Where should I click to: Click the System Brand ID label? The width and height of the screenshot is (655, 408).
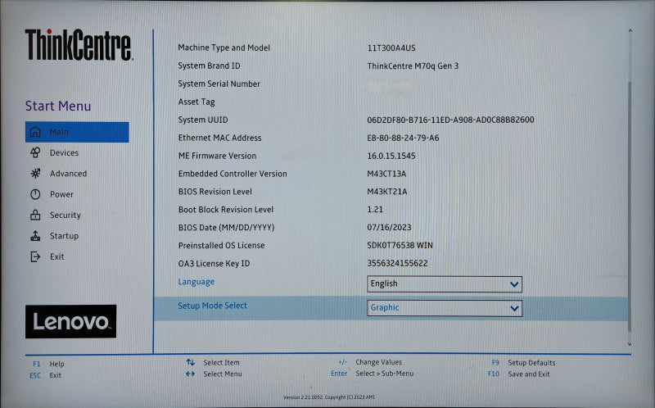(x=209, y=66)
